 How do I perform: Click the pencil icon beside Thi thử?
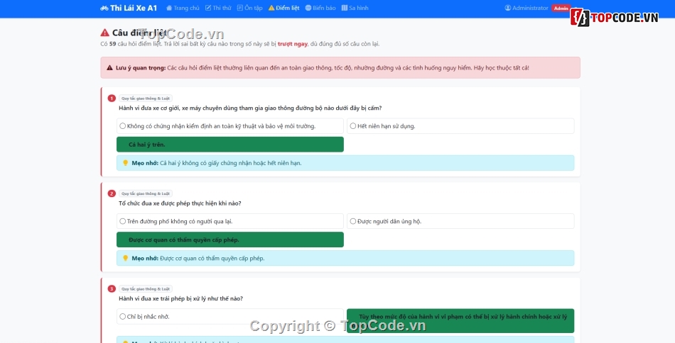[208, 8]
